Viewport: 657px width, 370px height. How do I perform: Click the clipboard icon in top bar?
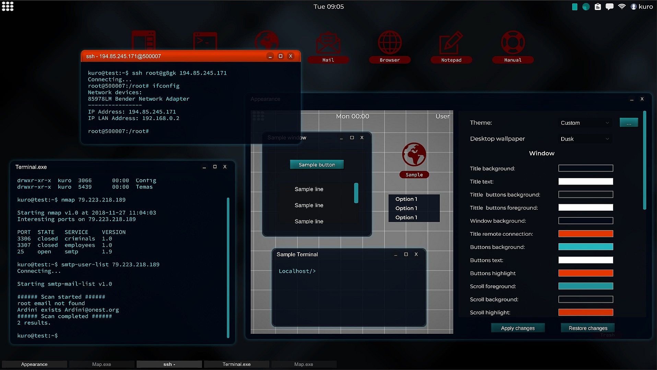coord(598,7)
